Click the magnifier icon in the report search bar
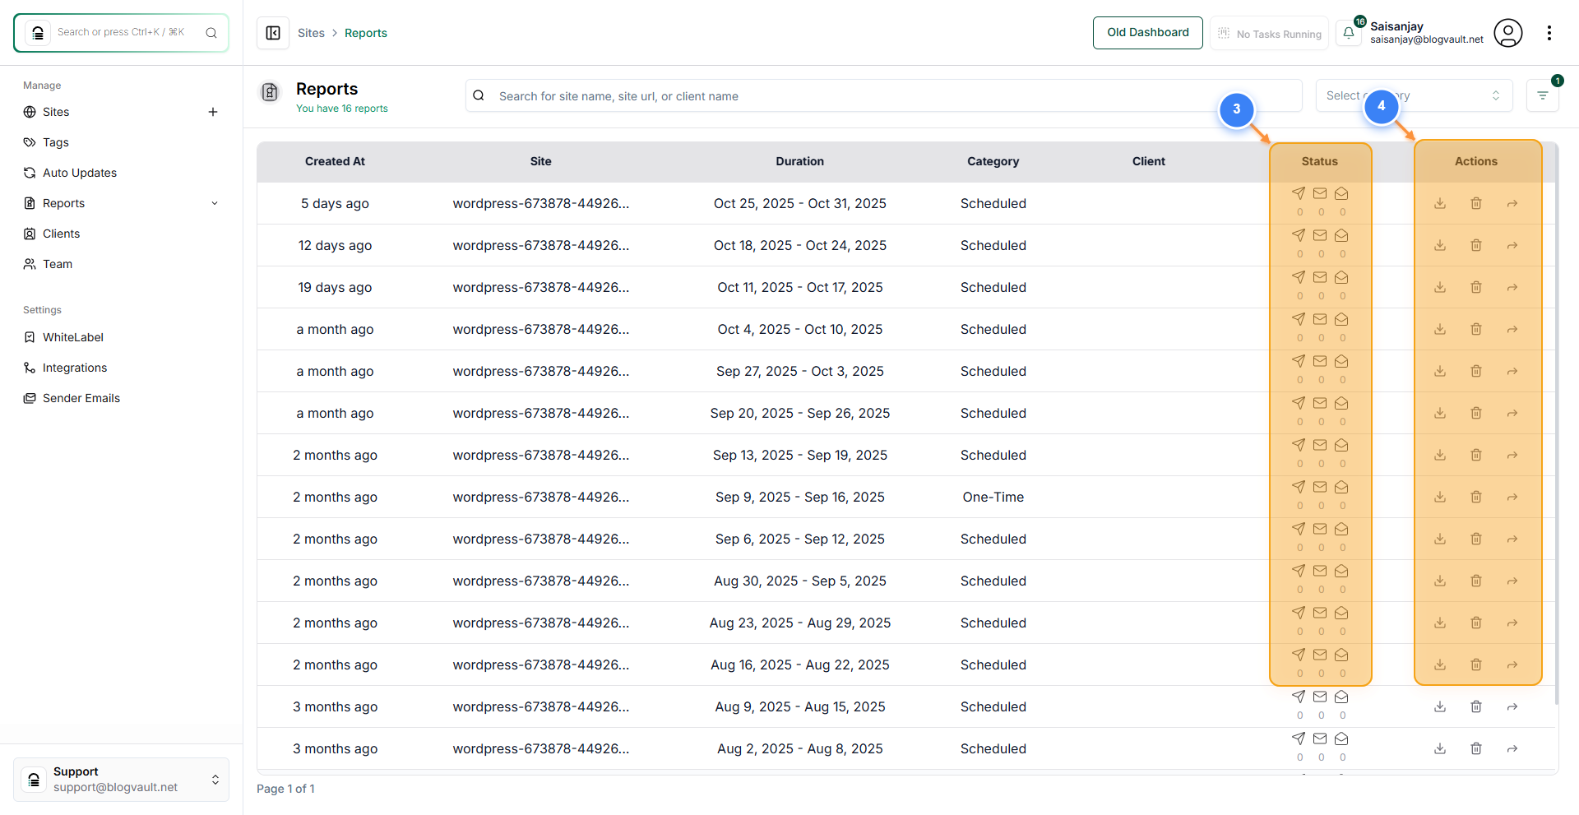 coord(478,95)
